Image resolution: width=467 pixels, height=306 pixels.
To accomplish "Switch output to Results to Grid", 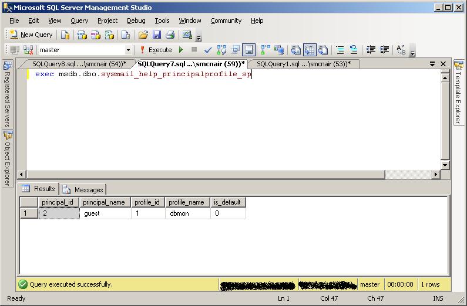I will (310, 50).
